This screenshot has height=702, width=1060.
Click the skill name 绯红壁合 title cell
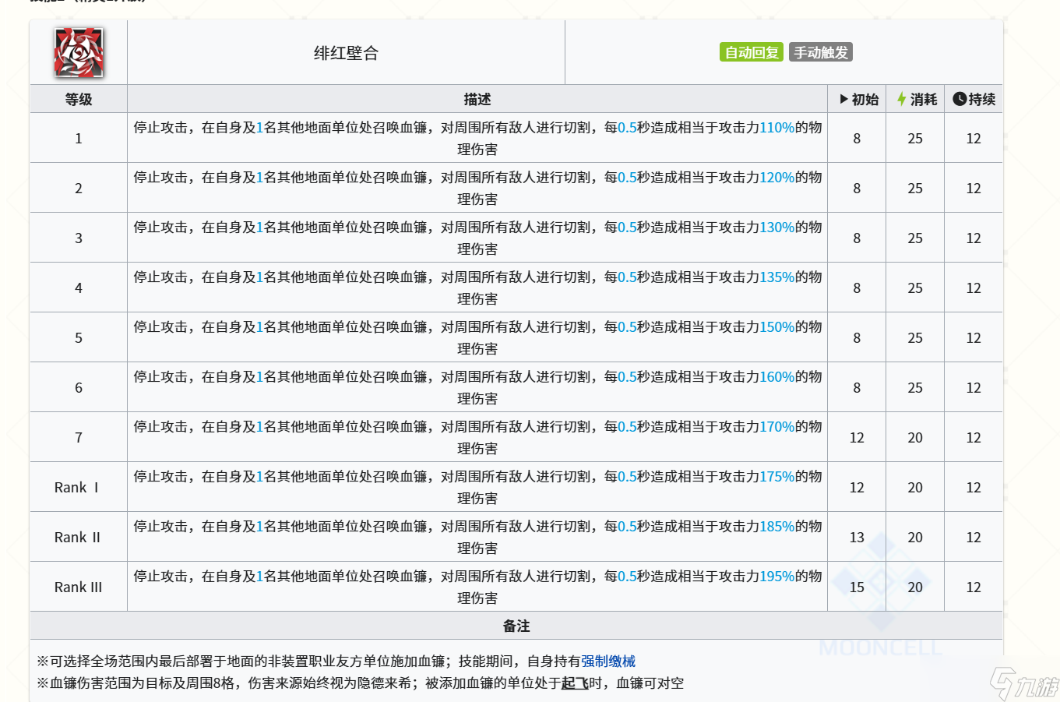pos(346,52)
